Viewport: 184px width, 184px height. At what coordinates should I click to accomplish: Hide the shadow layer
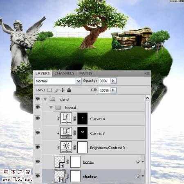[38, 176]
